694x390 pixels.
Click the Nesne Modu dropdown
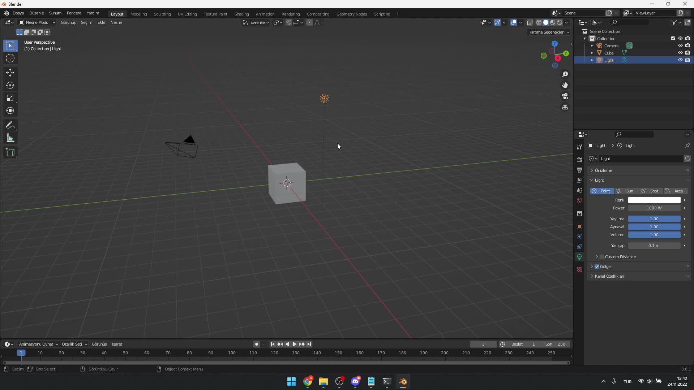pos(37,22)
